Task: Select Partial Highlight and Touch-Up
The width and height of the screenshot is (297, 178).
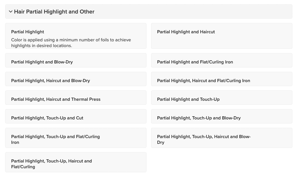Action: [x=222, y=98]
